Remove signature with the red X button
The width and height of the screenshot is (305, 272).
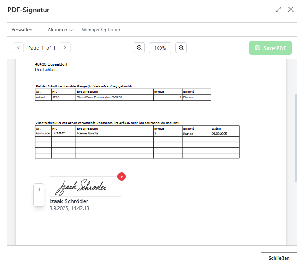click(x=121, y=177)
